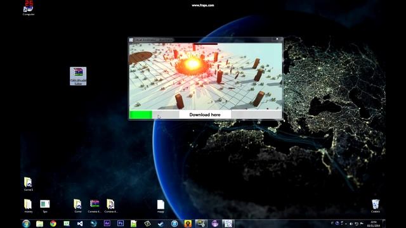
Task: Show hidden tray icons arrow
Action: 346,224
